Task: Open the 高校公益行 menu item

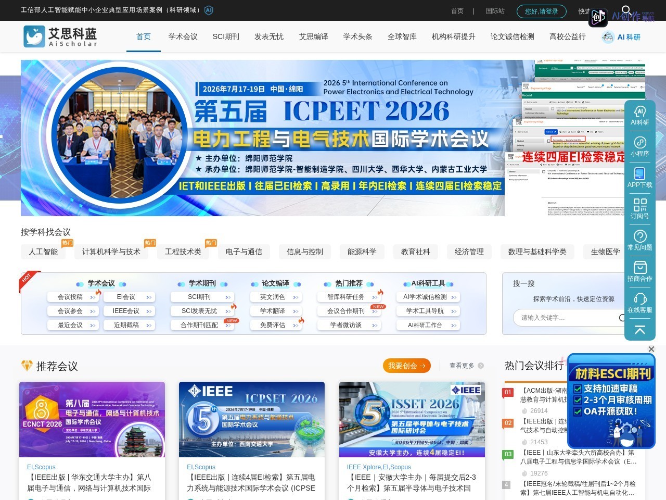Action: point(568,36)
